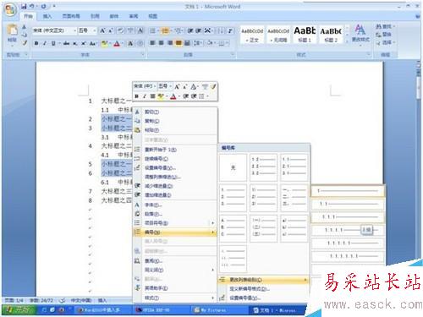Click the Shrink Font icon in the ribbon
The height and width of the screenshot is (317, 423).
(111, 30)
